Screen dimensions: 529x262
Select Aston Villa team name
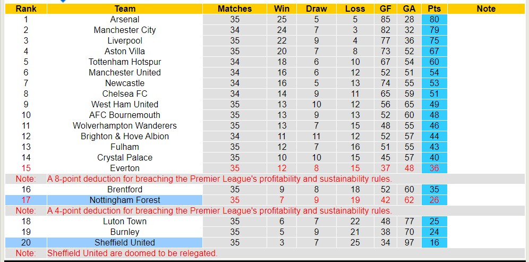click(x=125, y=51)
